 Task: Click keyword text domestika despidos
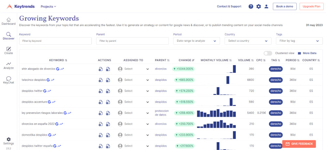pos(35,135)
